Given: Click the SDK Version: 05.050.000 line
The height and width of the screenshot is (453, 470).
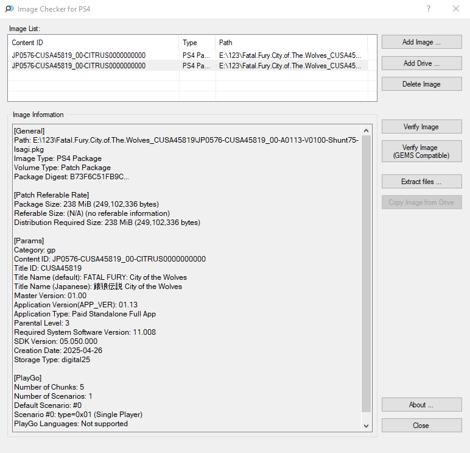Looking at the screenshot, I should pyautogui.click(x=56, y=341).
